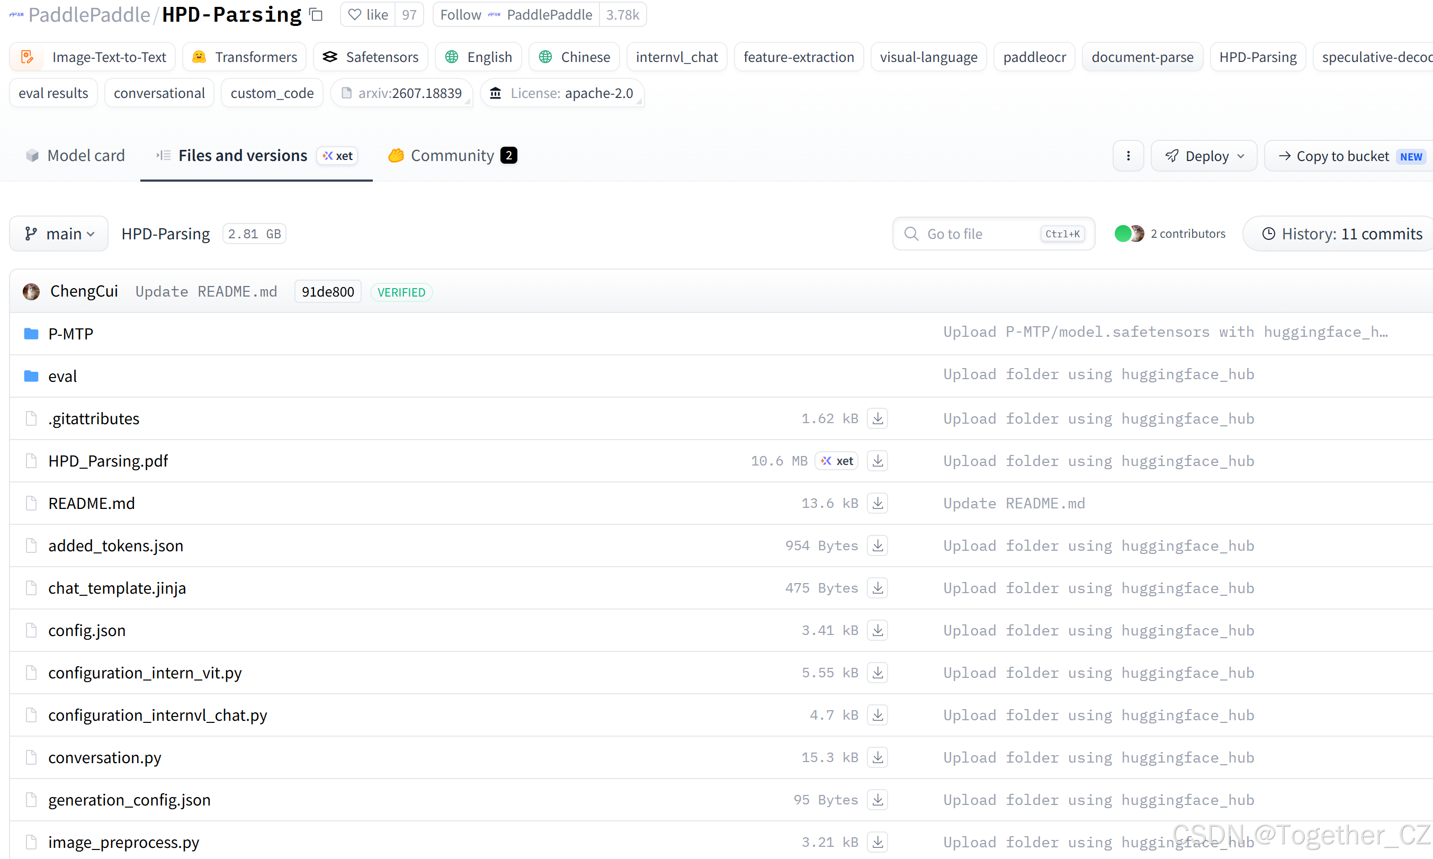View the 2 contributors list

pos(1170,233)
